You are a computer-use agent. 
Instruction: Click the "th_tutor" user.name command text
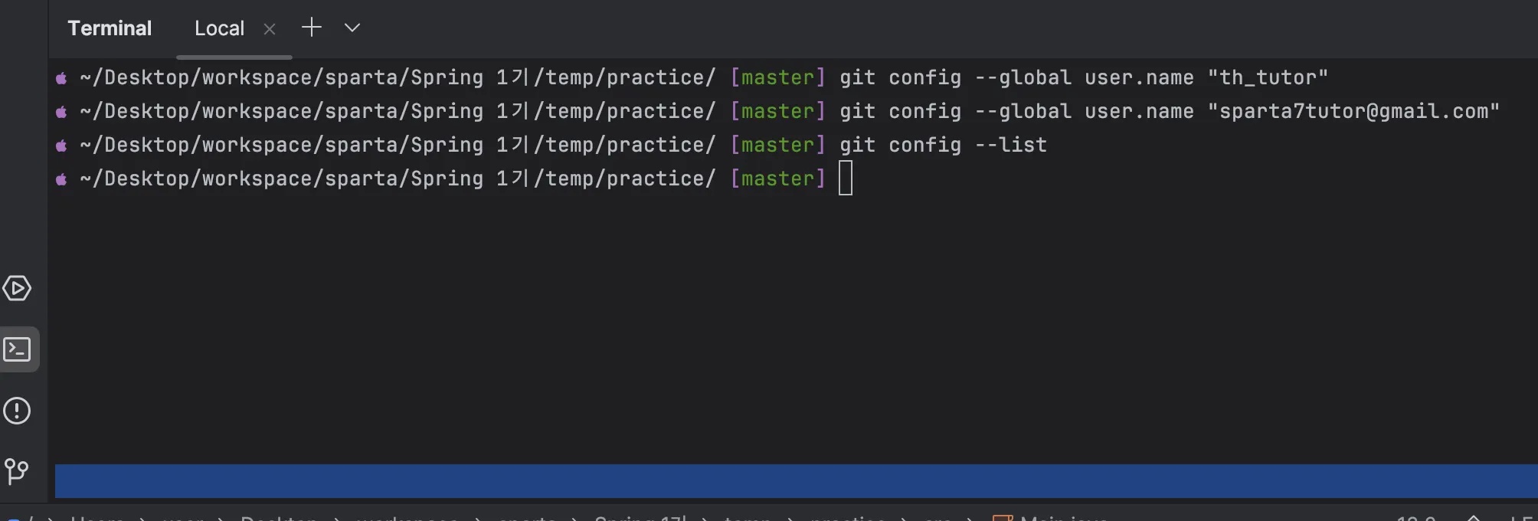tap(1267, 77)
